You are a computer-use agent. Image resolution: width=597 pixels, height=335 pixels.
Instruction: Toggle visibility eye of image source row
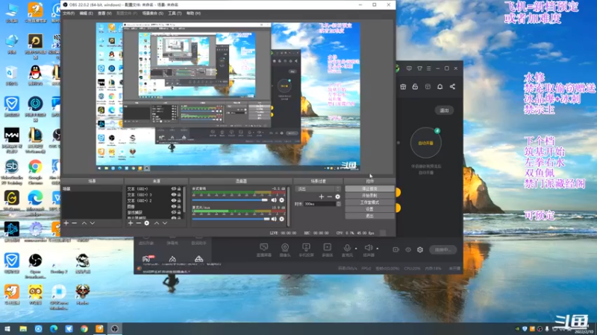coord(174,206)
